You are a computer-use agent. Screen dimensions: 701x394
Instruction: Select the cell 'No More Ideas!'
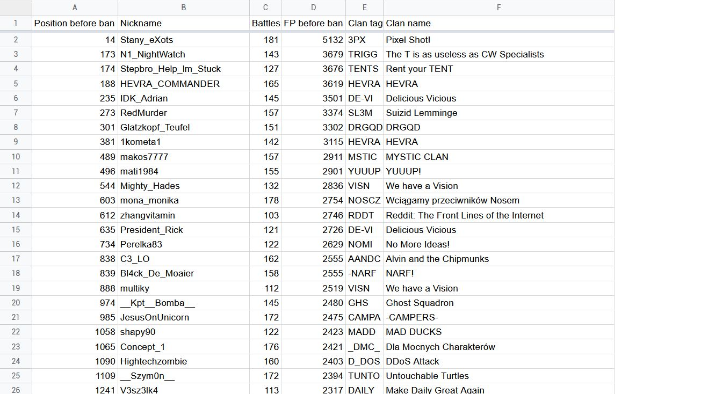(x=499, y=244)
